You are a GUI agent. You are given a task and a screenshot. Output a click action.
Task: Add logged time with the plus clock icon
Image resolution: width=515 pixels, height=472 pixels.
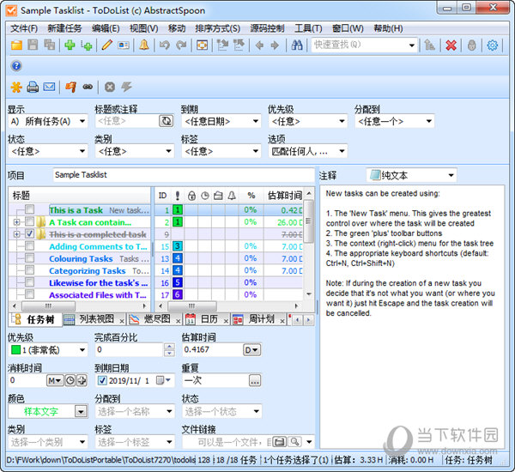coord(82,381)
